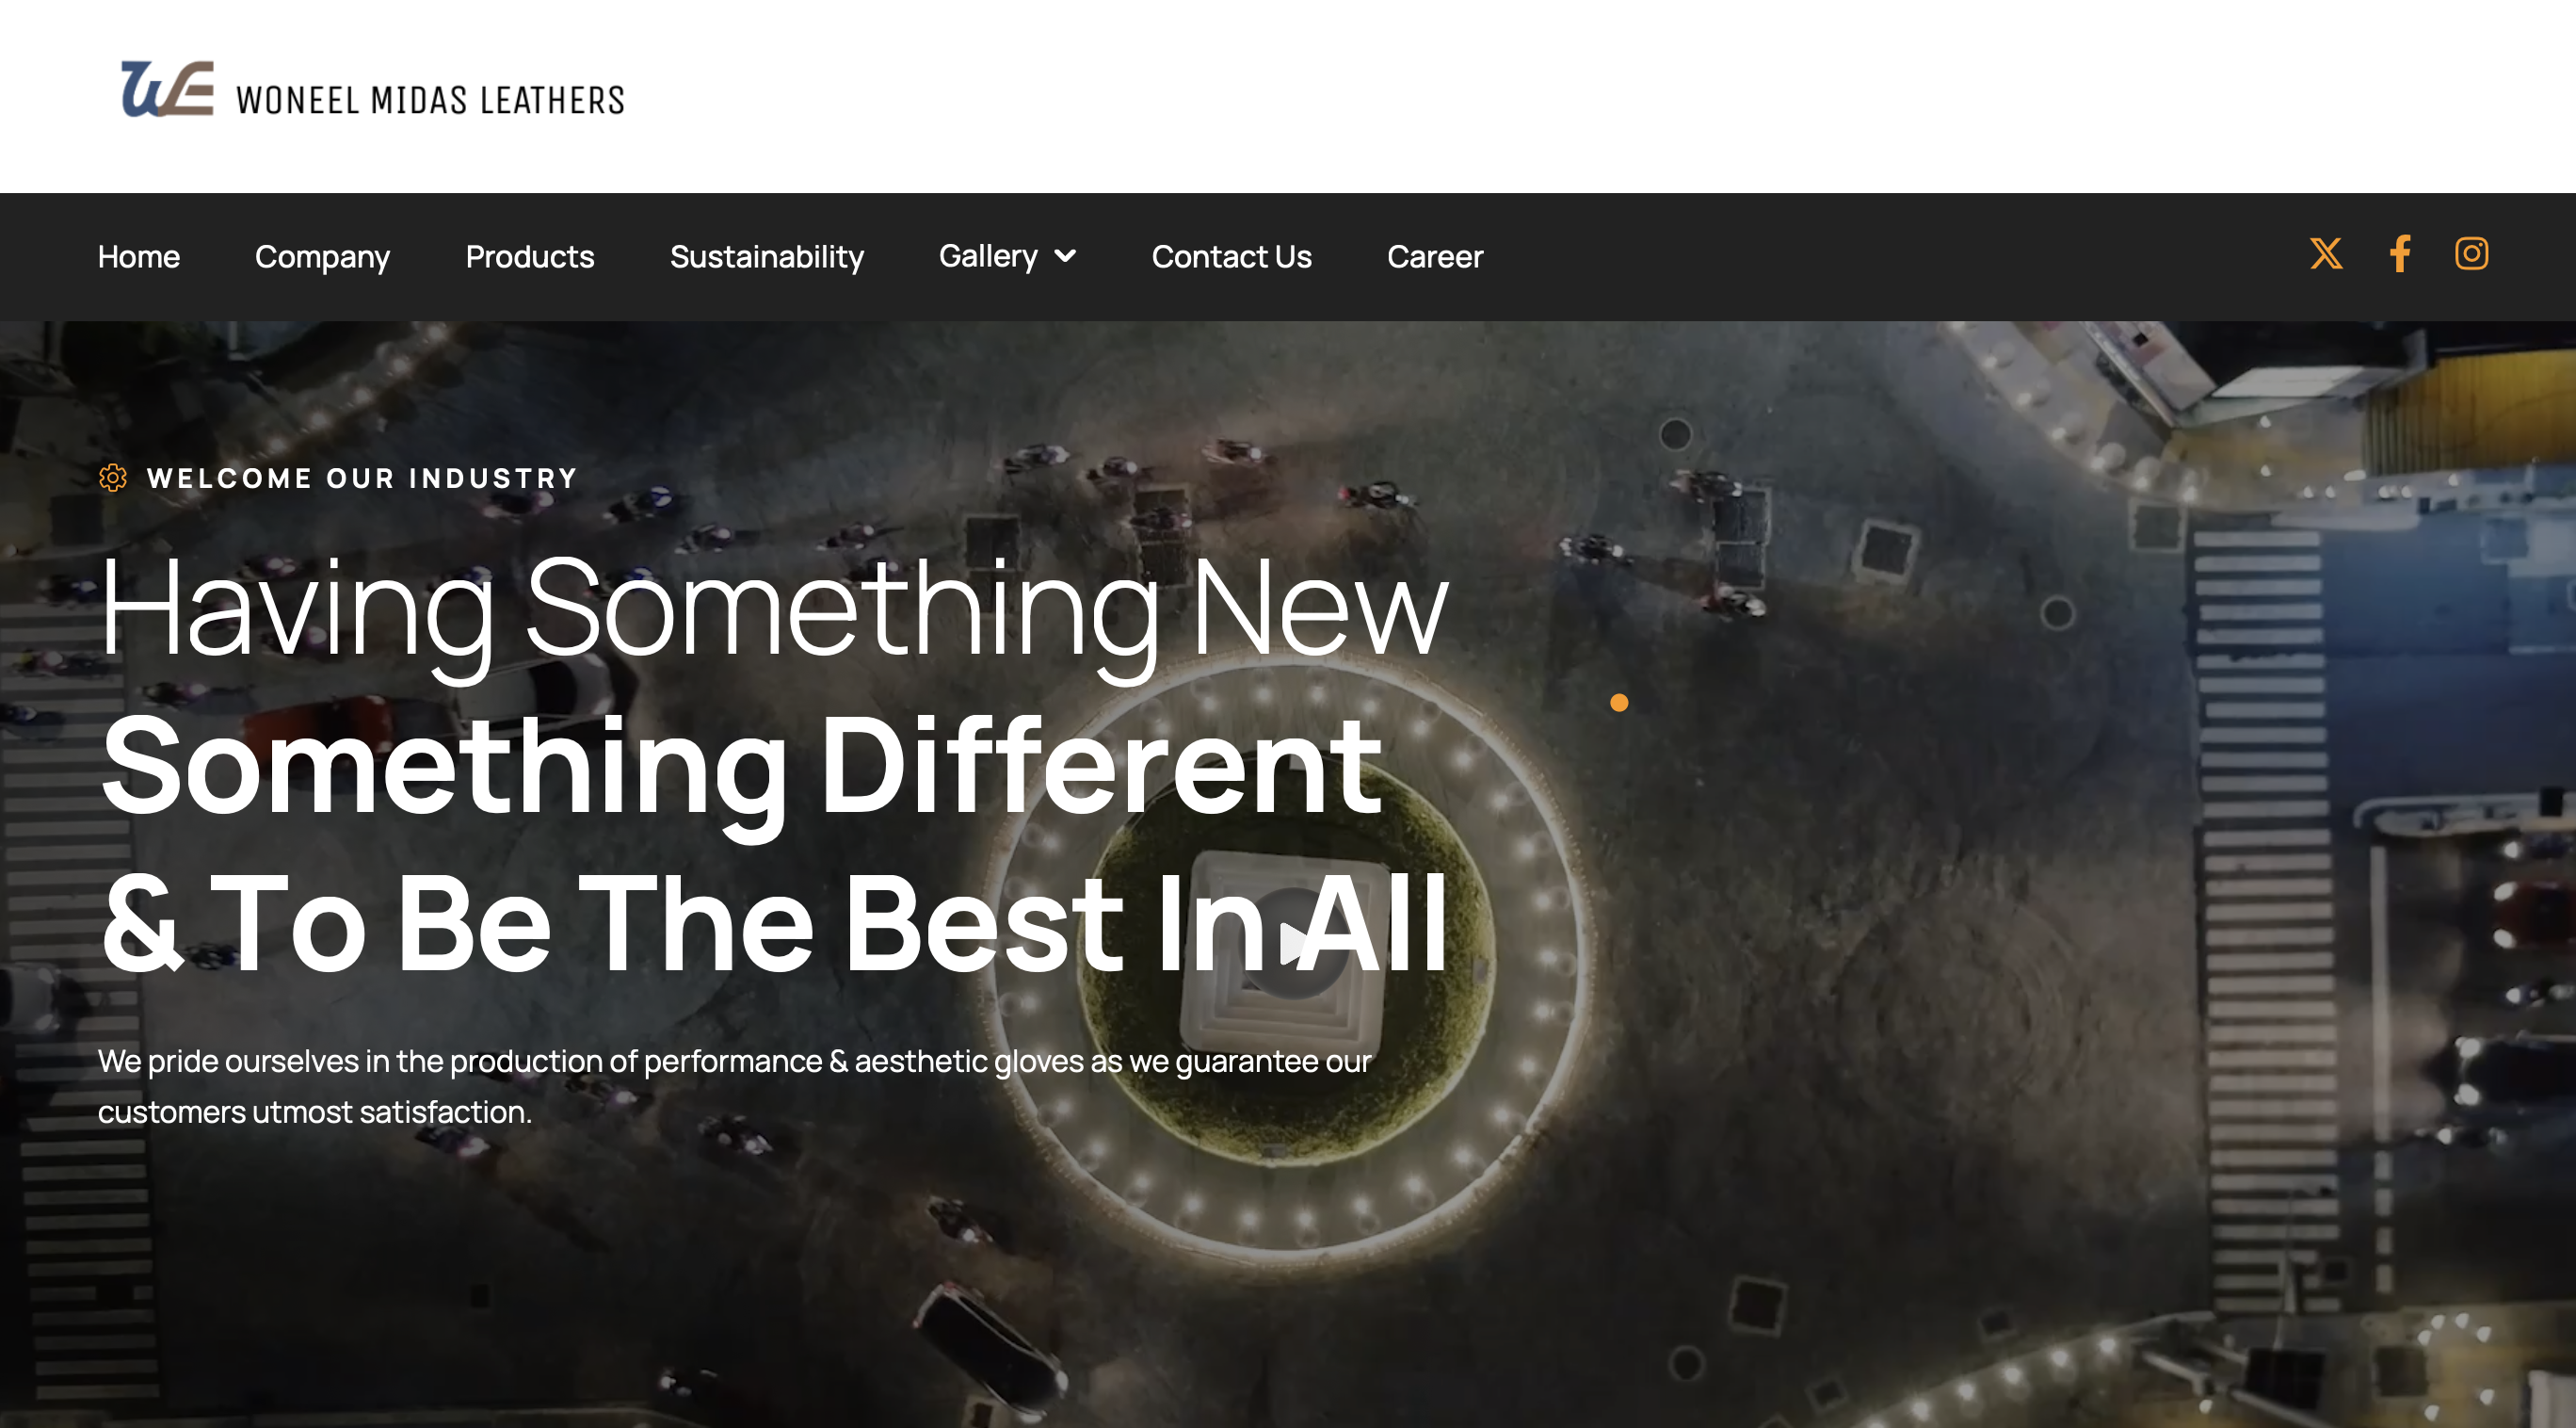Screen dimensions: 2576x1428
Task: Expand the Gallery dropdown chevron
Action: [x=1066, y=256]
